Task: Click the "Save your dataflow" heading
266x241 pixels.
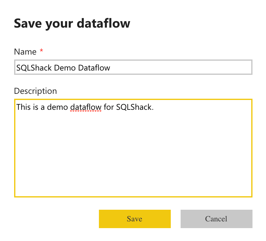Action: pos(72,24)
